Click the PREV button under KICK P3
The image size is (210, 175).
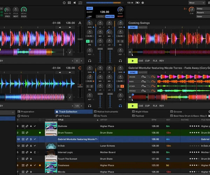pyautogui.click(x=7, y=16)
